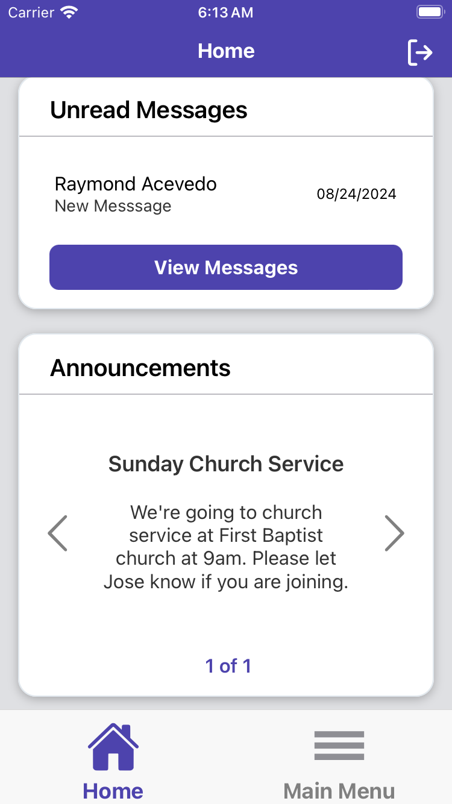Select the Home house icon
The height and width of the screenshot is (804, 452).
click(x=113, y=747)
